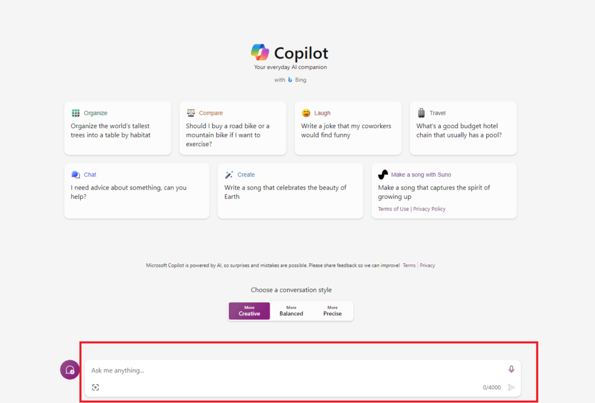Open the Chat advice suggestion card
Screen dimensions: 595x403
137,191
